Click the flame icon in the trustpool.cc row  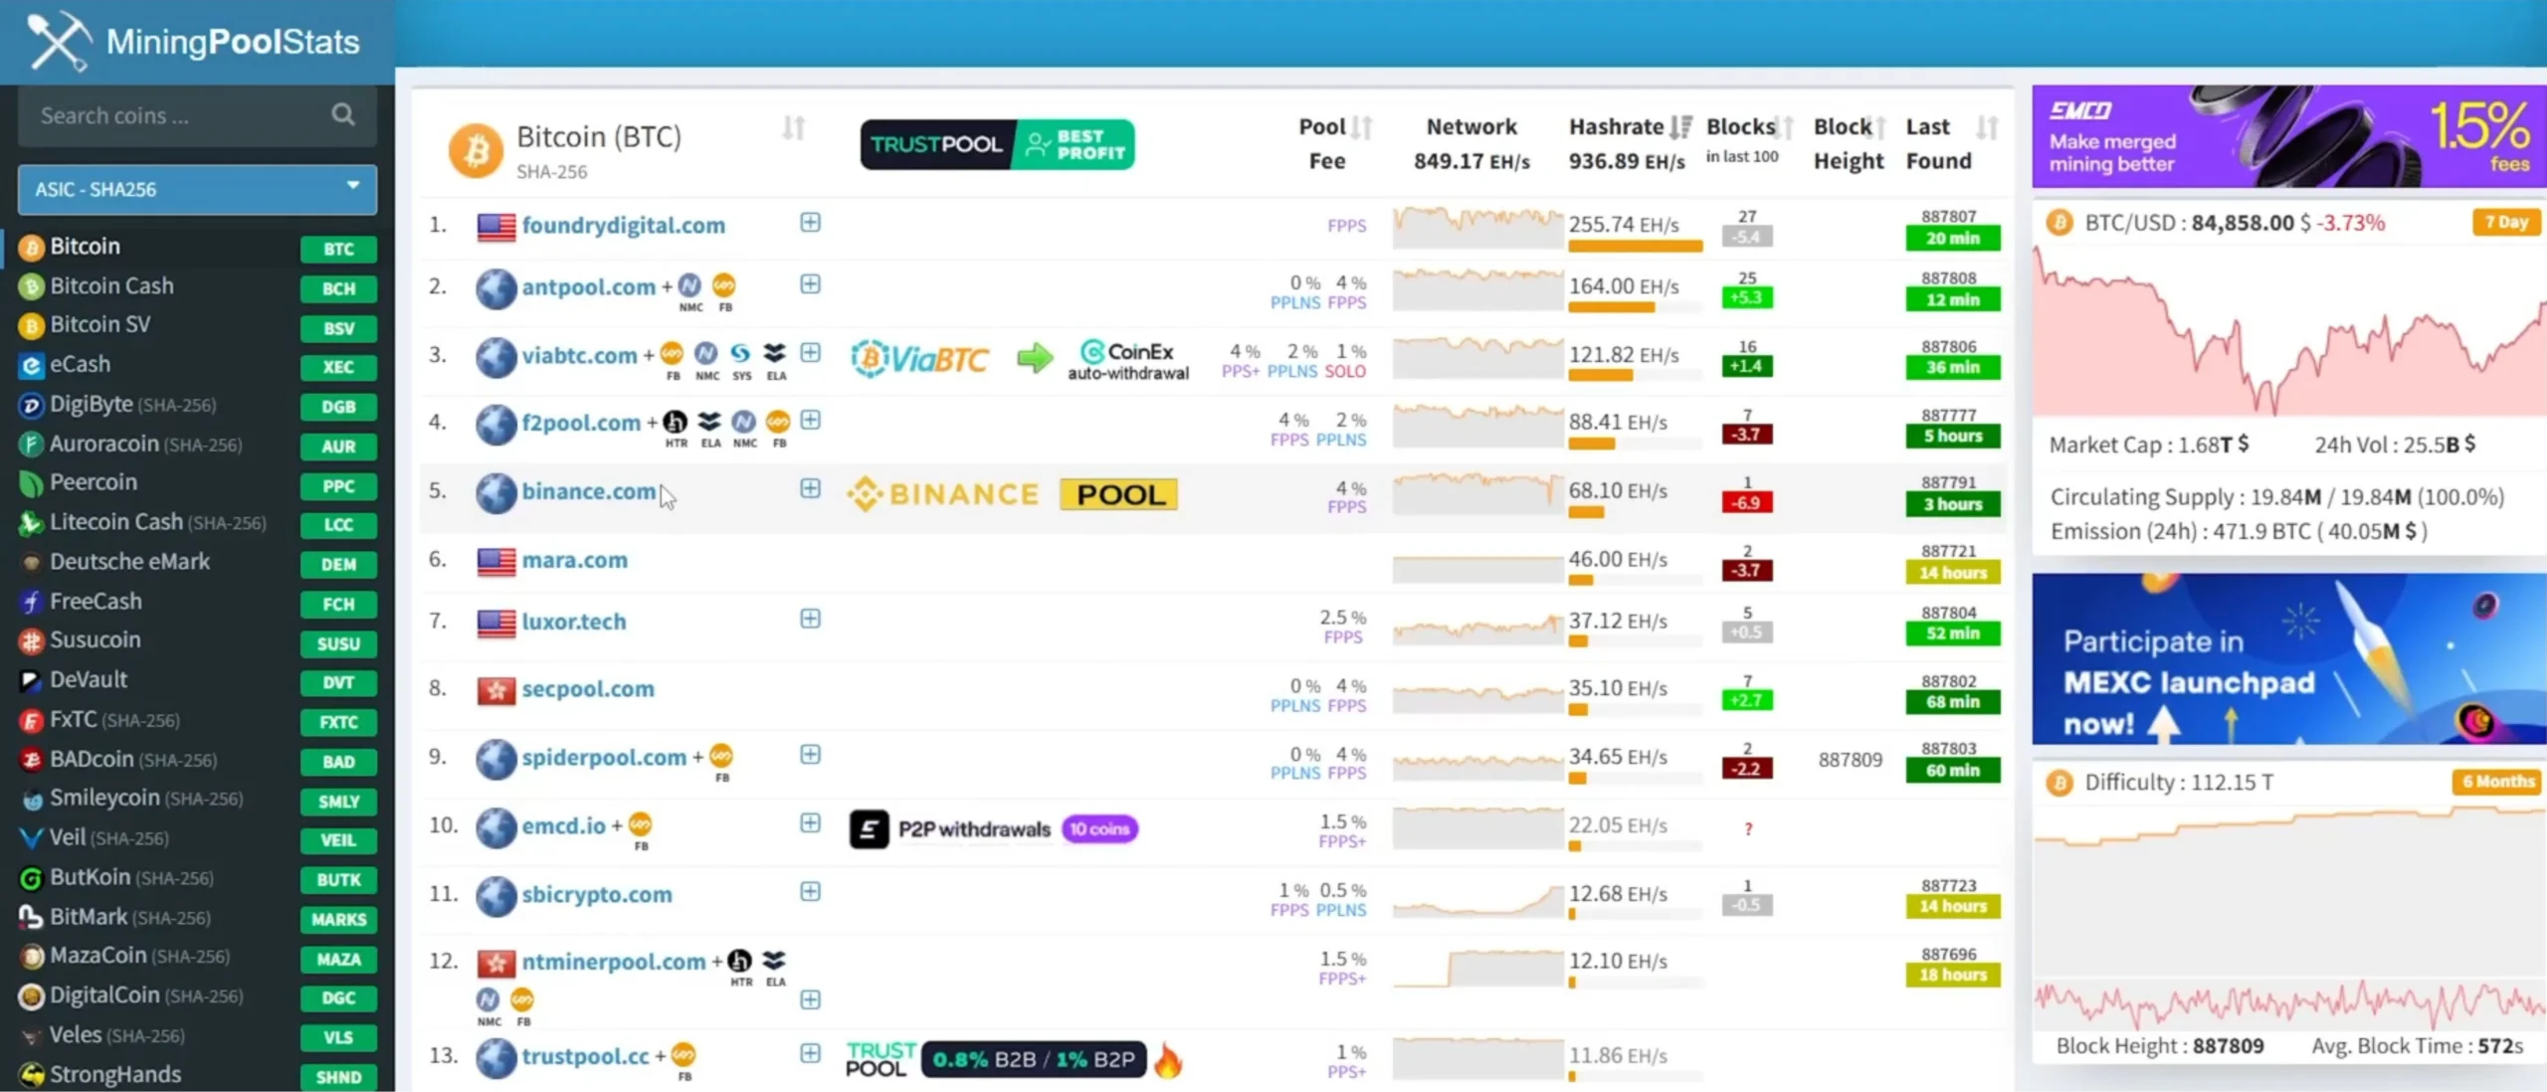pos(1168,1060)
